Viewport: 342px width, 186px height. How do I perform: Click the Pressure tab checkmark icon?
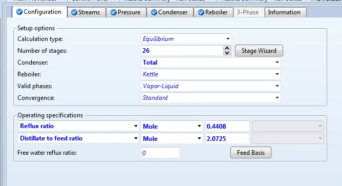[x=114, y=12]
